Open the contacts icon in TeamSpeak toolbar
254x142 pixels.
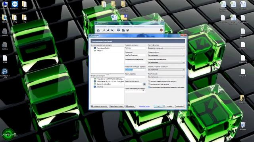click(123, 30)
